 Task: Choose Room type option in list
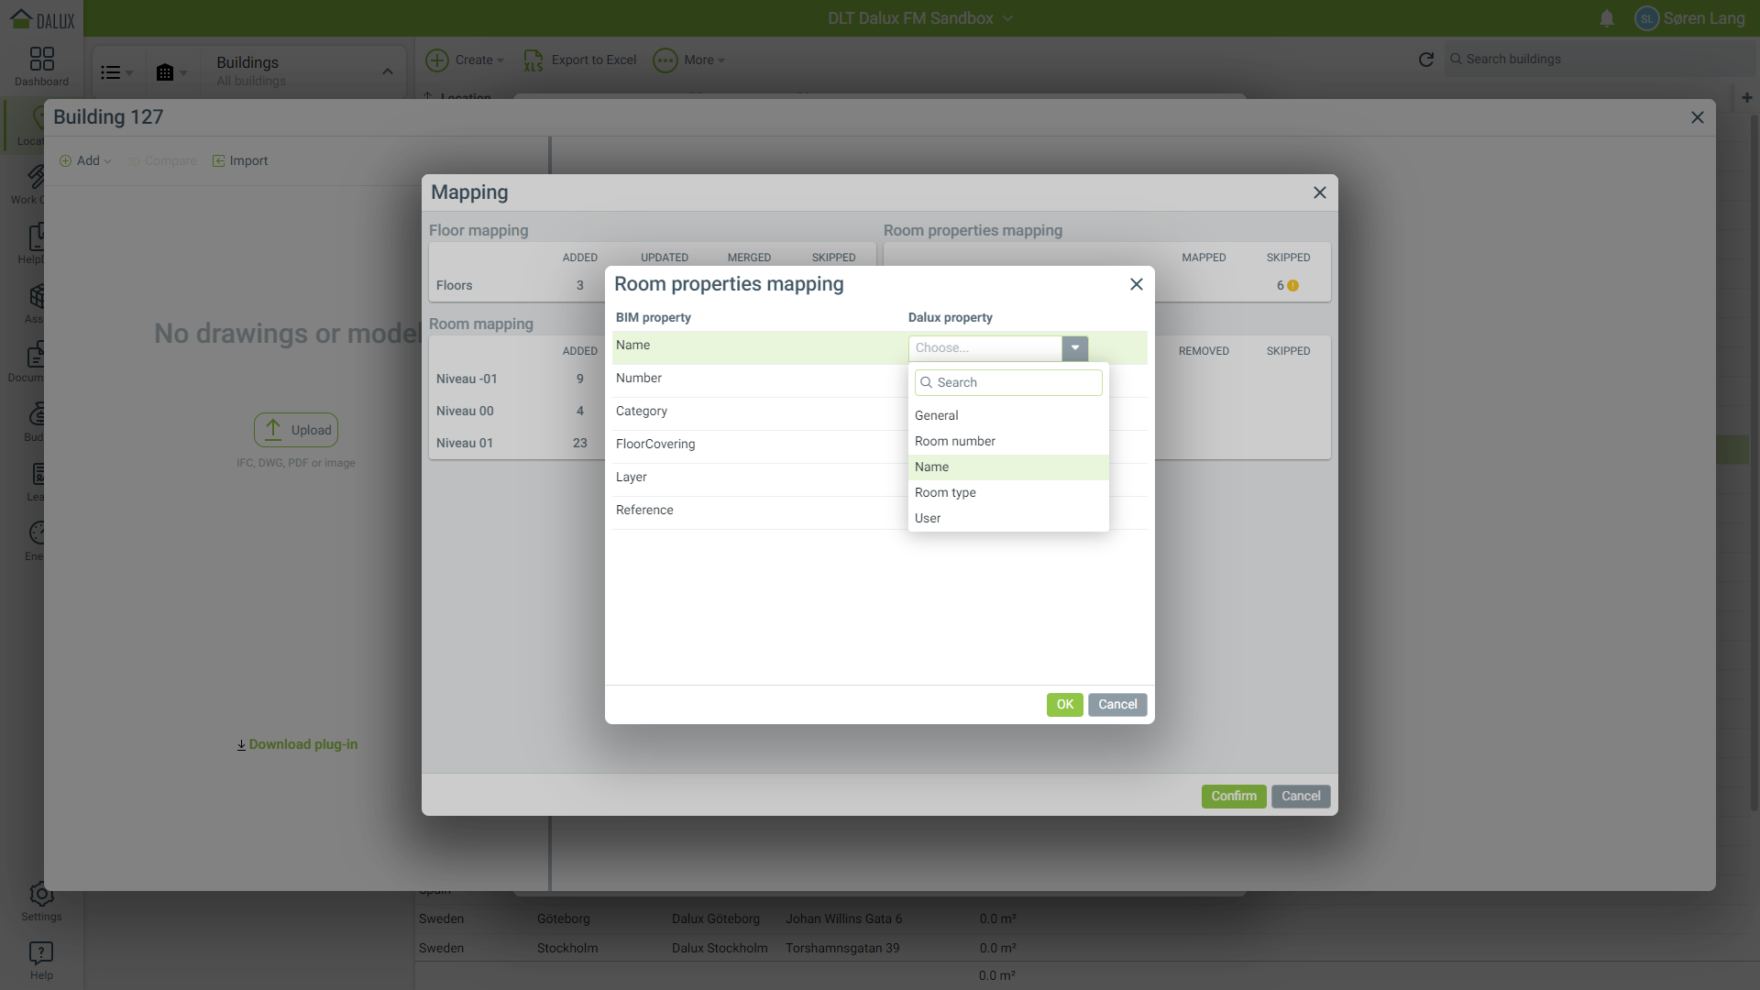tap(945, 492)
